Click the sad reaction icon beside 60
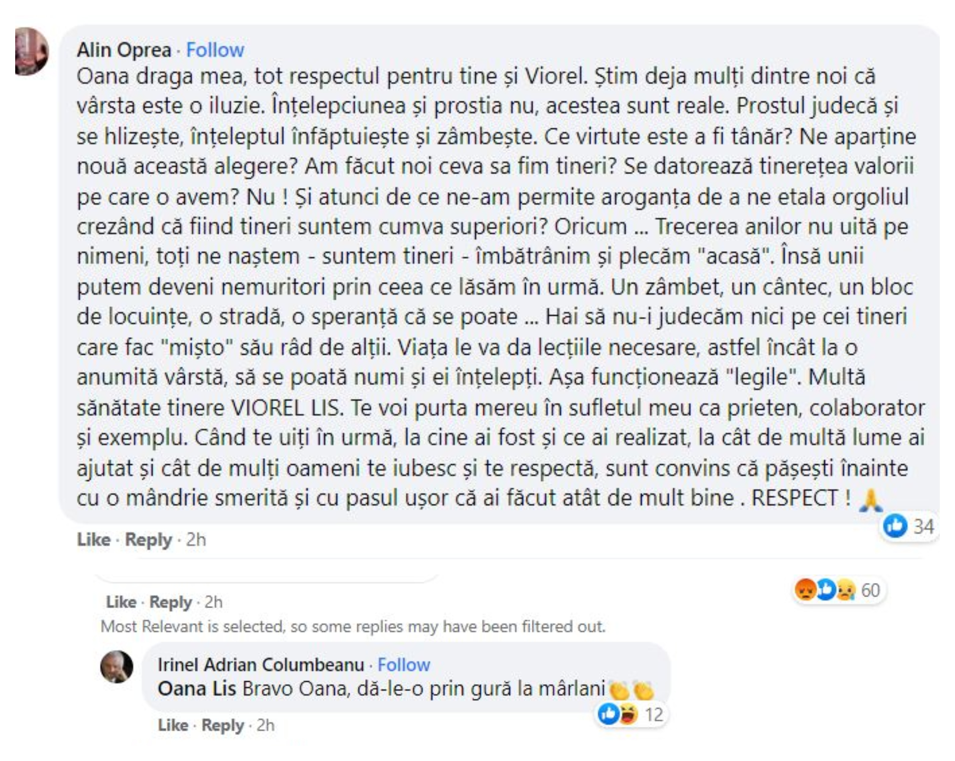This screenshot has height=761, width=955. tap(846, 590)
